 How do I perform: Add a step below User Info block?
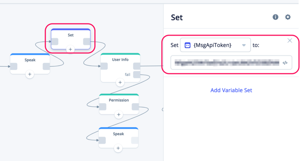[120, 82]
